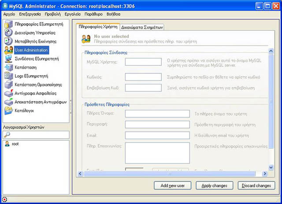Click the Πλήρες Όνομα input field
Screen dimensions: 282x204
click(157, 114)
